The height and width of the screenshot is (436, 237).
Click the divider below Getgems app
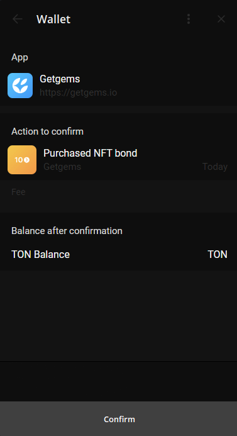[x=118, y=109]
